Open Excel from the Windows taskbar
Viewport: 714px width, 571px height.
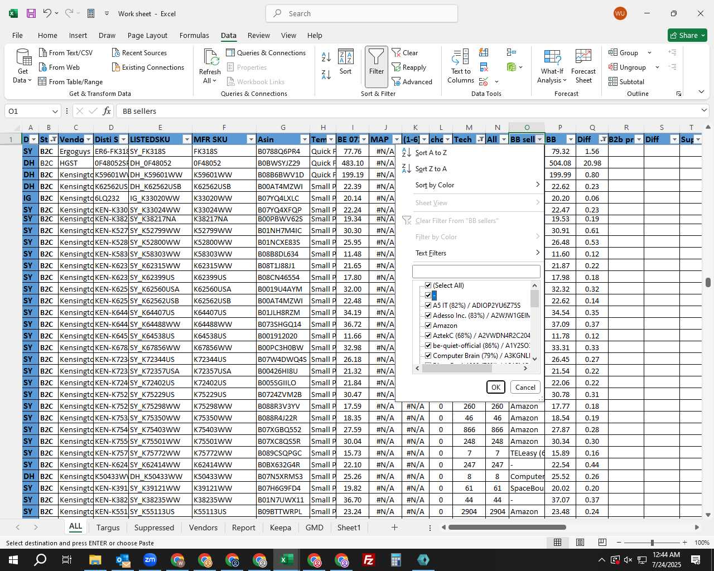[287, 559]
